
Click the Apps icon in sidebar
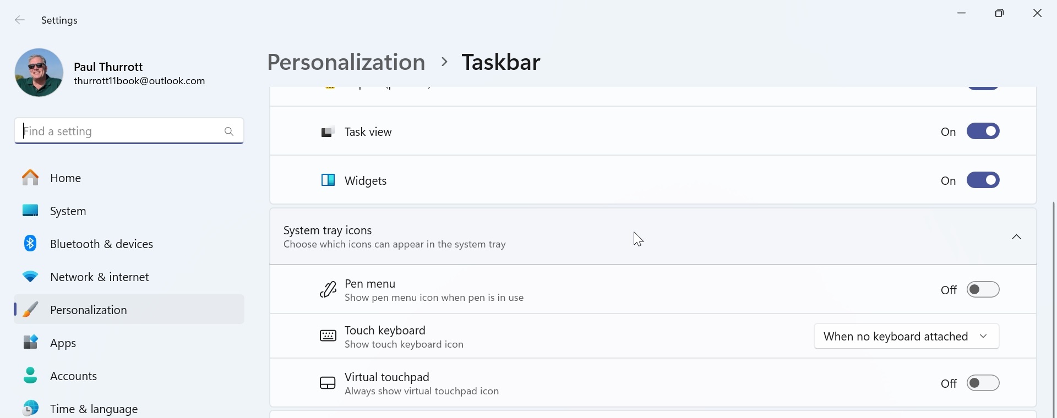tap(31, 343)
